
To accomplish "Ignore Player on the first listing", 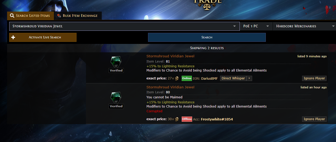I will 314,78.
